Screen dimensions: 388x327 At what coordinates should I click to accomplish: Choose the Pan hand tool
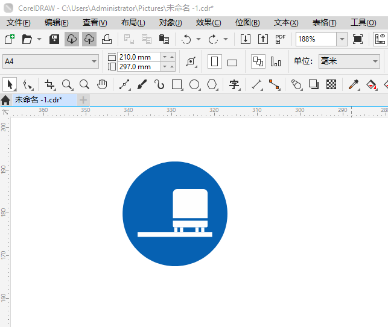pyautogui.click(x=103, y=84)
